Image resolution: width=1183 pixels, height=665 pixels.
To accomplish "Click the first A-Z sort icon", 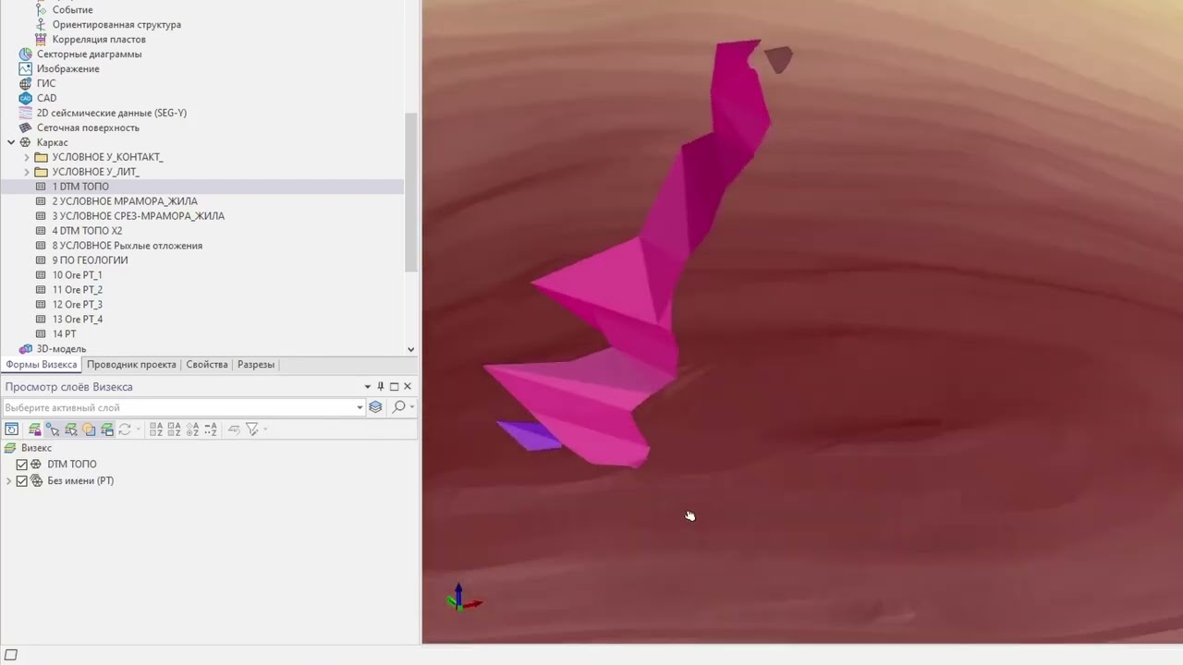I will click(x=156, y=429).
